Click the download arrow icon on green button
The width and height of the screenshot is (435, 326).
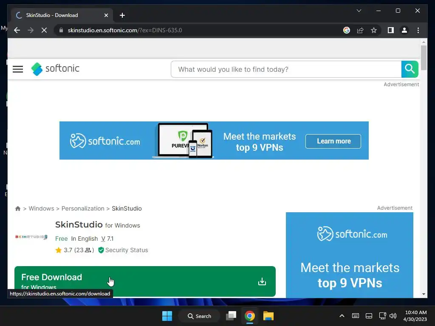point(262,282)
